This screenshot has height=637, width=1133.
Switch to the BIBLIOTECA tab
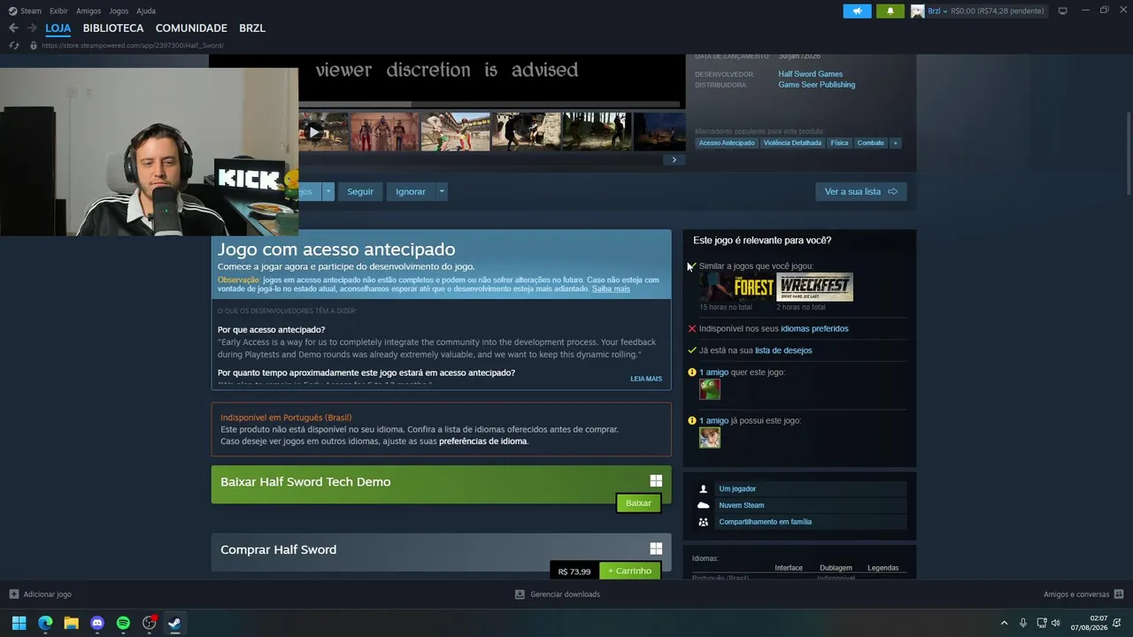[113, 28]
